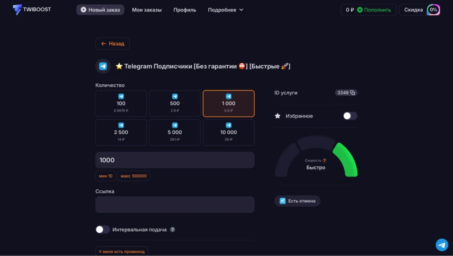The height and width of the screenshot is (256, 453).
Task: Open Мои заказы page
Action: click(147, 10)
